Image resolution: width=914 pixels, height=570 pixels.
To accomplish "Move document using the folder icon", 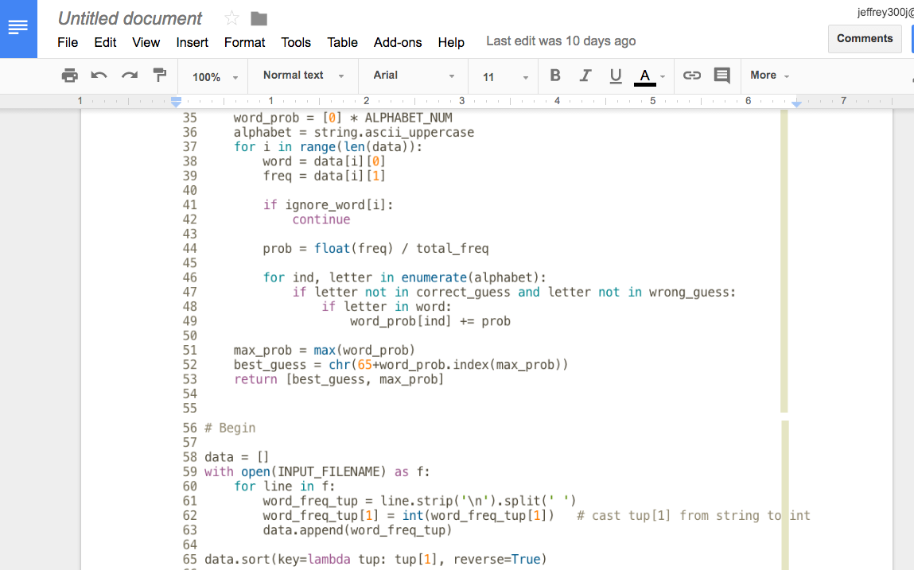I will pos(259,18).
